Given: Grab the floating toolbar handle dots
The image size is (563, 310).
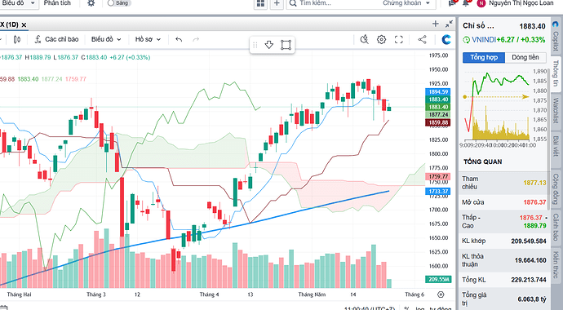Looking at the screenshot, I should pos(255,45).
